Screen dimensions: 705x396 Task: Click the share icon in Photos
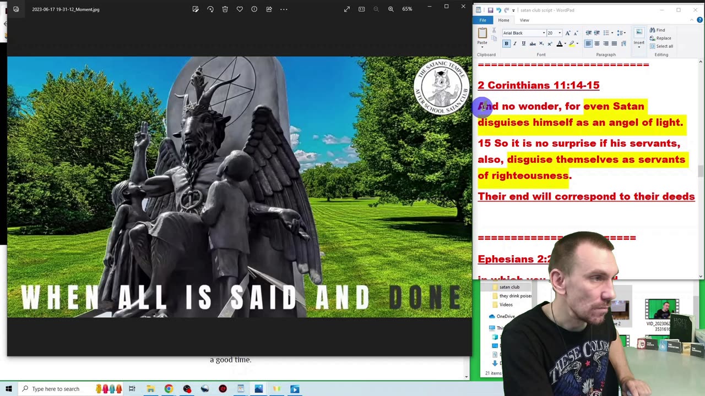tap(269, 9)
